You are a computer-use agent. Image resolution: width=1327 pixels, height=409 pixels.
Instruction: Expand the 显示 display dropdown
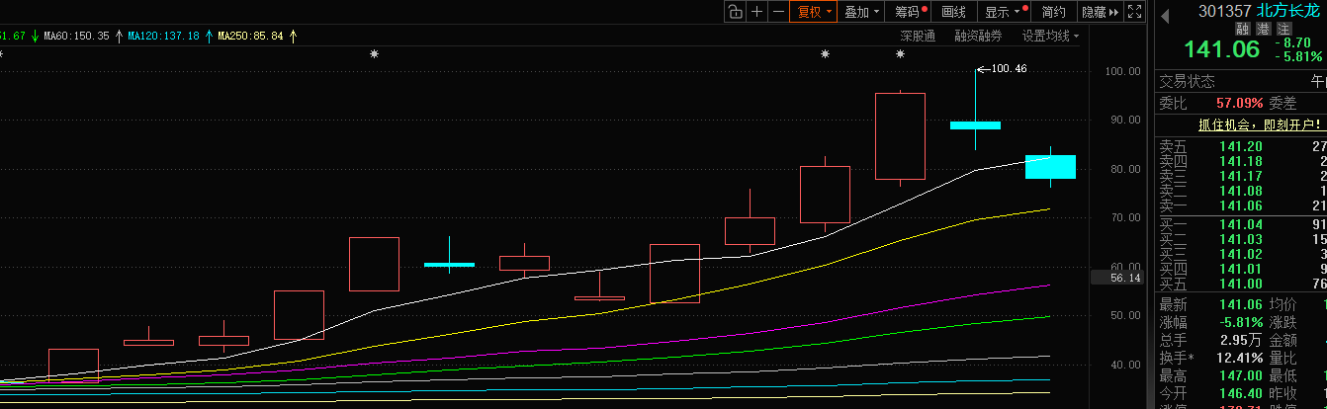click(x=1002, y=12)
